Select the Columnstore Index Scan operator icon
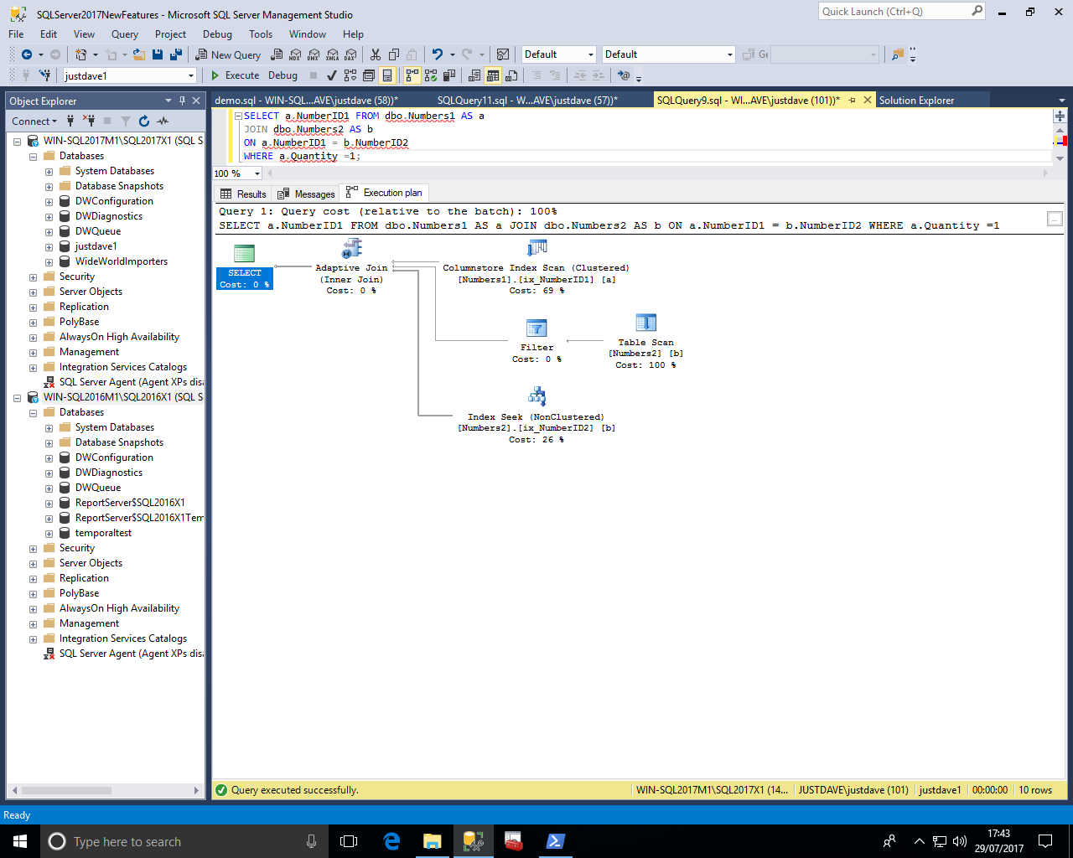Screen dimensions: 1073x858 536,249
